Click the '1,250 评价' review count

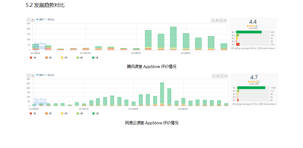tap(253, 28)
